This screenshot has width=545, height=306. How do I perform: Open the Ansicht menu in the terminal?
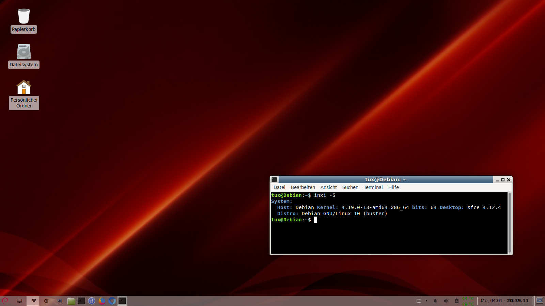[x=329, y=187]
